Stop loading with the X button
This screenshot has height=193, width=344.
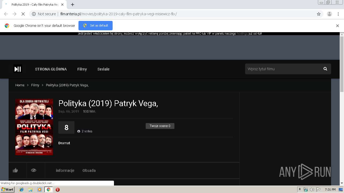[x=23, y=14]
